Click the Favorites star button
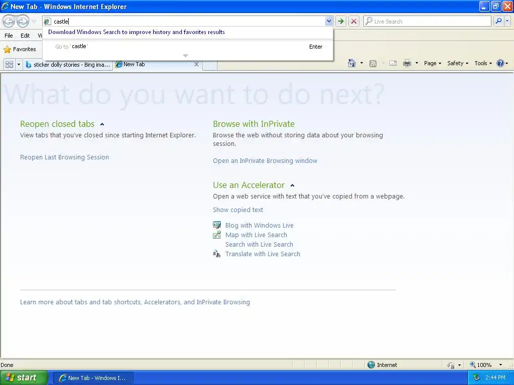This screenshot has height=385, width=514. click(20, 50)
